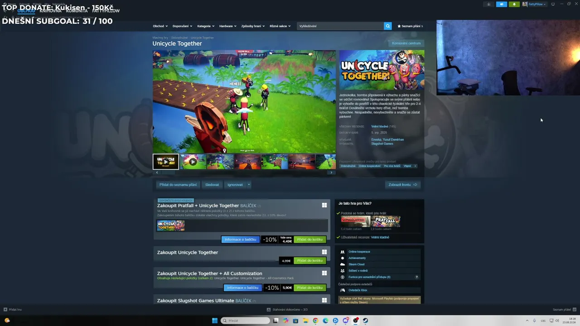
Task: Click the blue store search magnifier button
Action: coord(387,26)
